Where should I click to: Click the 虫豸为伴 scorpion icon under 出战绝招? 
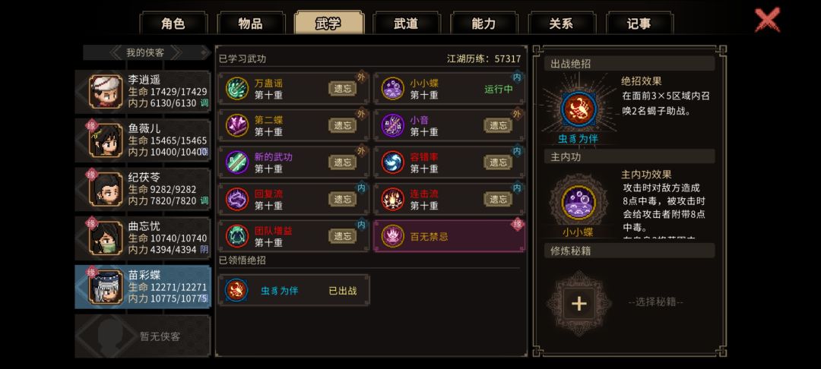click(x=578, y=109)
